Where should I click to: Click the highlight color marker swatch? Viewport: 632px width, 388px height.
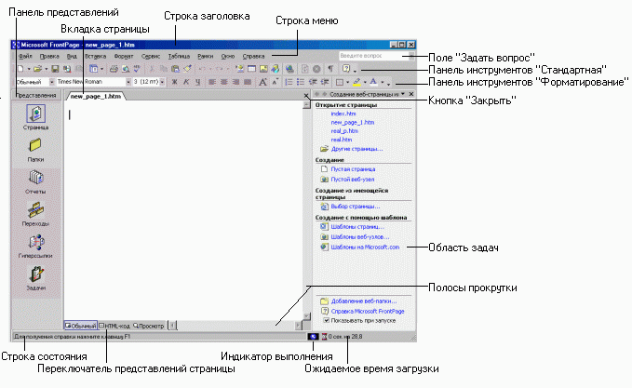click(x=357, y=82)
